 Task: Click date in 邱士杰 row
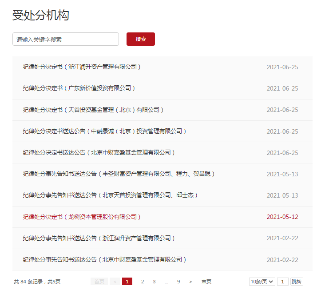point(282,195)
